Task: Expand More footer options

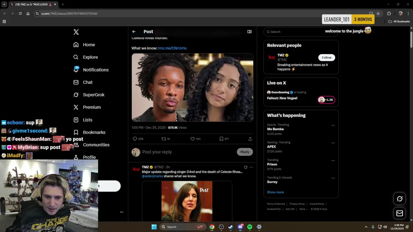Action: (303, 209)
